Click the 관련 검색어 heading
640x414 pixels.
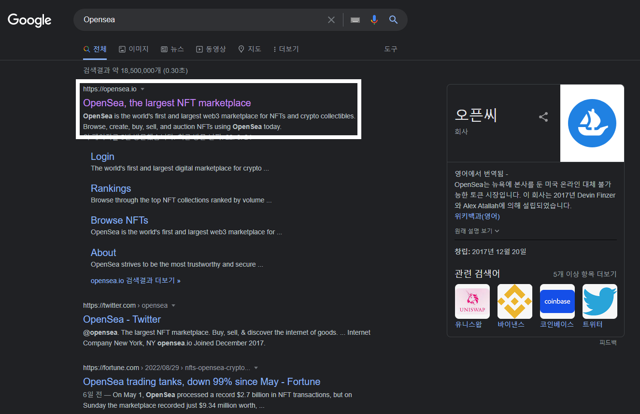pos(477,274)
